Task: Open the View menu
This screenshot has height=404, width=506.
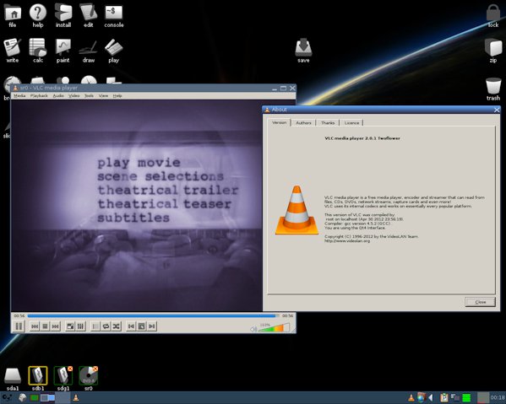Action: pos(103,95)
